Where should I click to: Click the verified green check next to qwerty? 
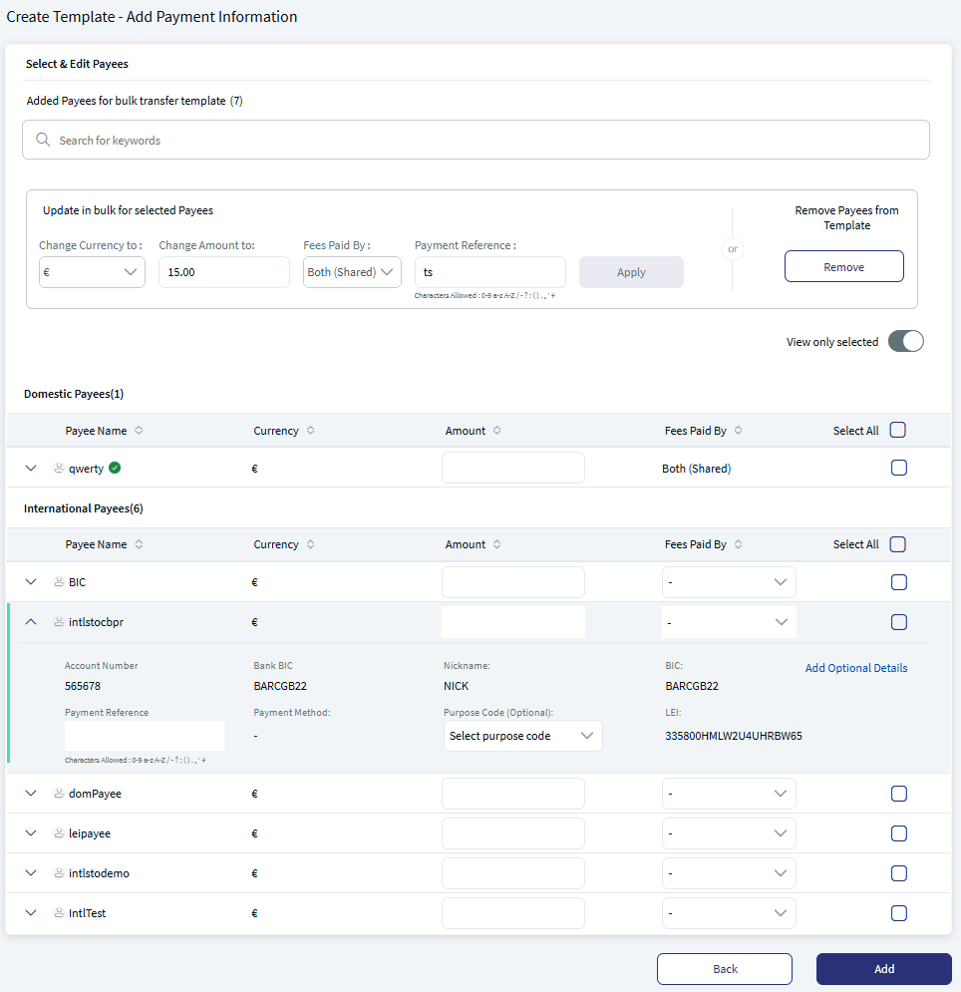tap(115, 468)
